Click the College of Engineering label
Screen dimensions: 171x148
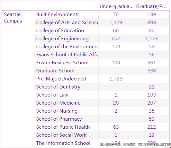[62, 39]
